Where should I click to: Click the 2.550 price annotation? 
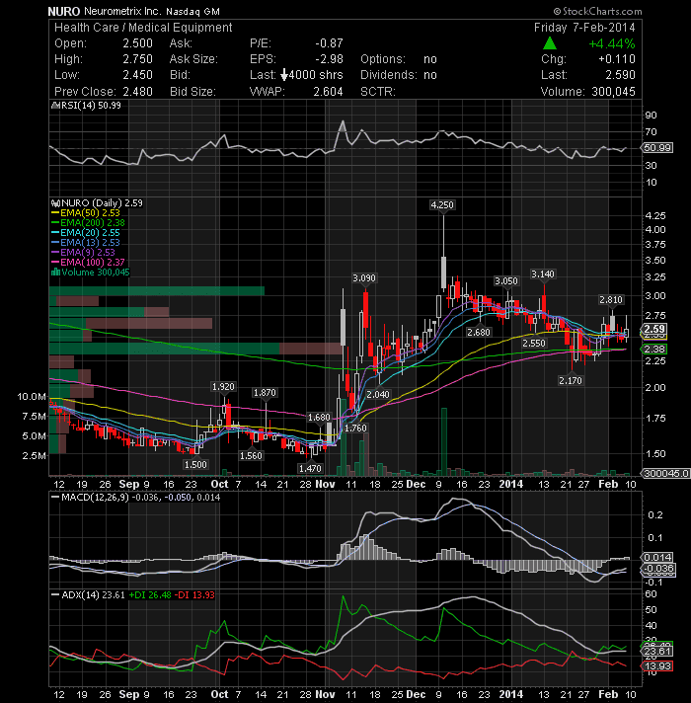[534, 343]
